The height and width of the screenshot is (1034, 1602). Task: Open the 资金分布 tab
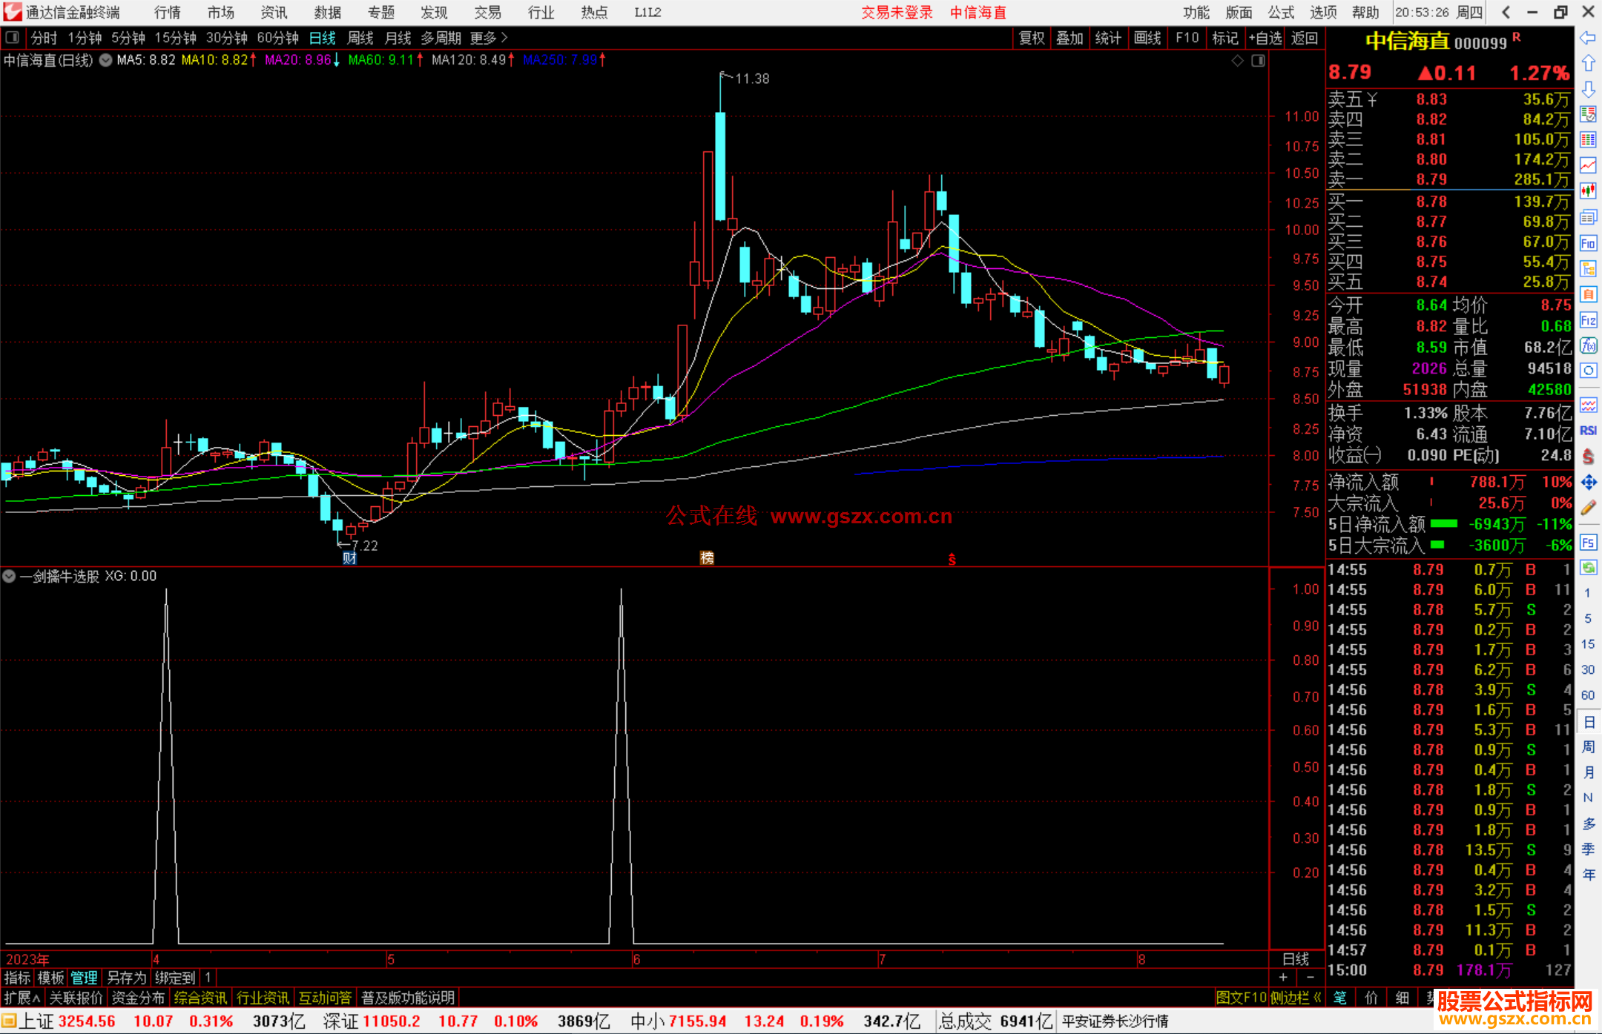pyautogui.click(x=138, y=998)
